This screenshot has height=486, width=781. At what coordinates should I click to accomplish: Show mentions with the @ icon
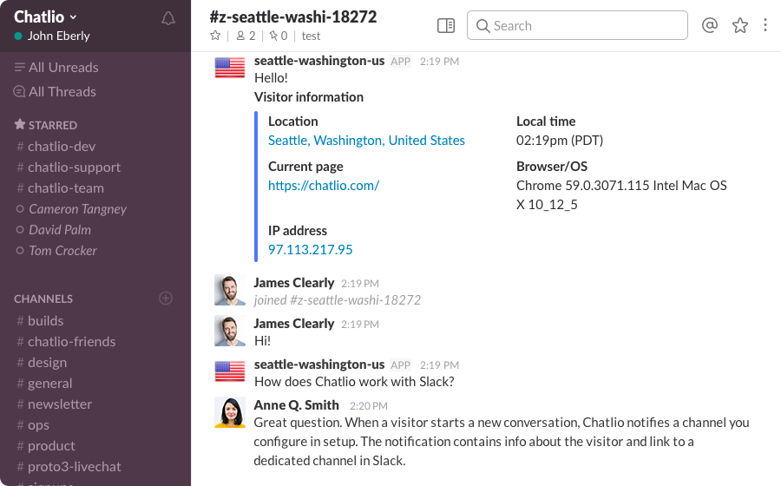[709, 25]
